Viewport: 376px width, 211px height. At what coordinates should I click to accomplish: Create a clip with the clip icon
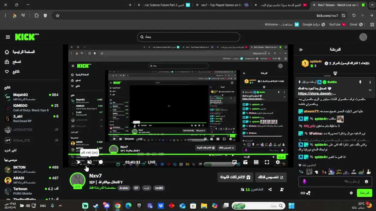click(245, 162)
